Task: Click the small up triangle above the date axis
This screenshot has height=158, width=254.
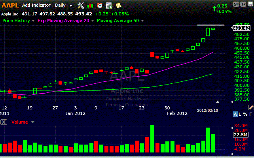Action: click(x=217, y=102)
